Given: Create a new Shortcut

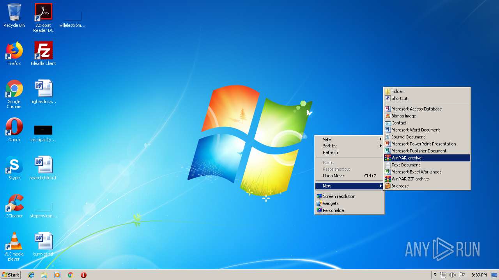Looking at the screenshot, I should tap(427, 98).
